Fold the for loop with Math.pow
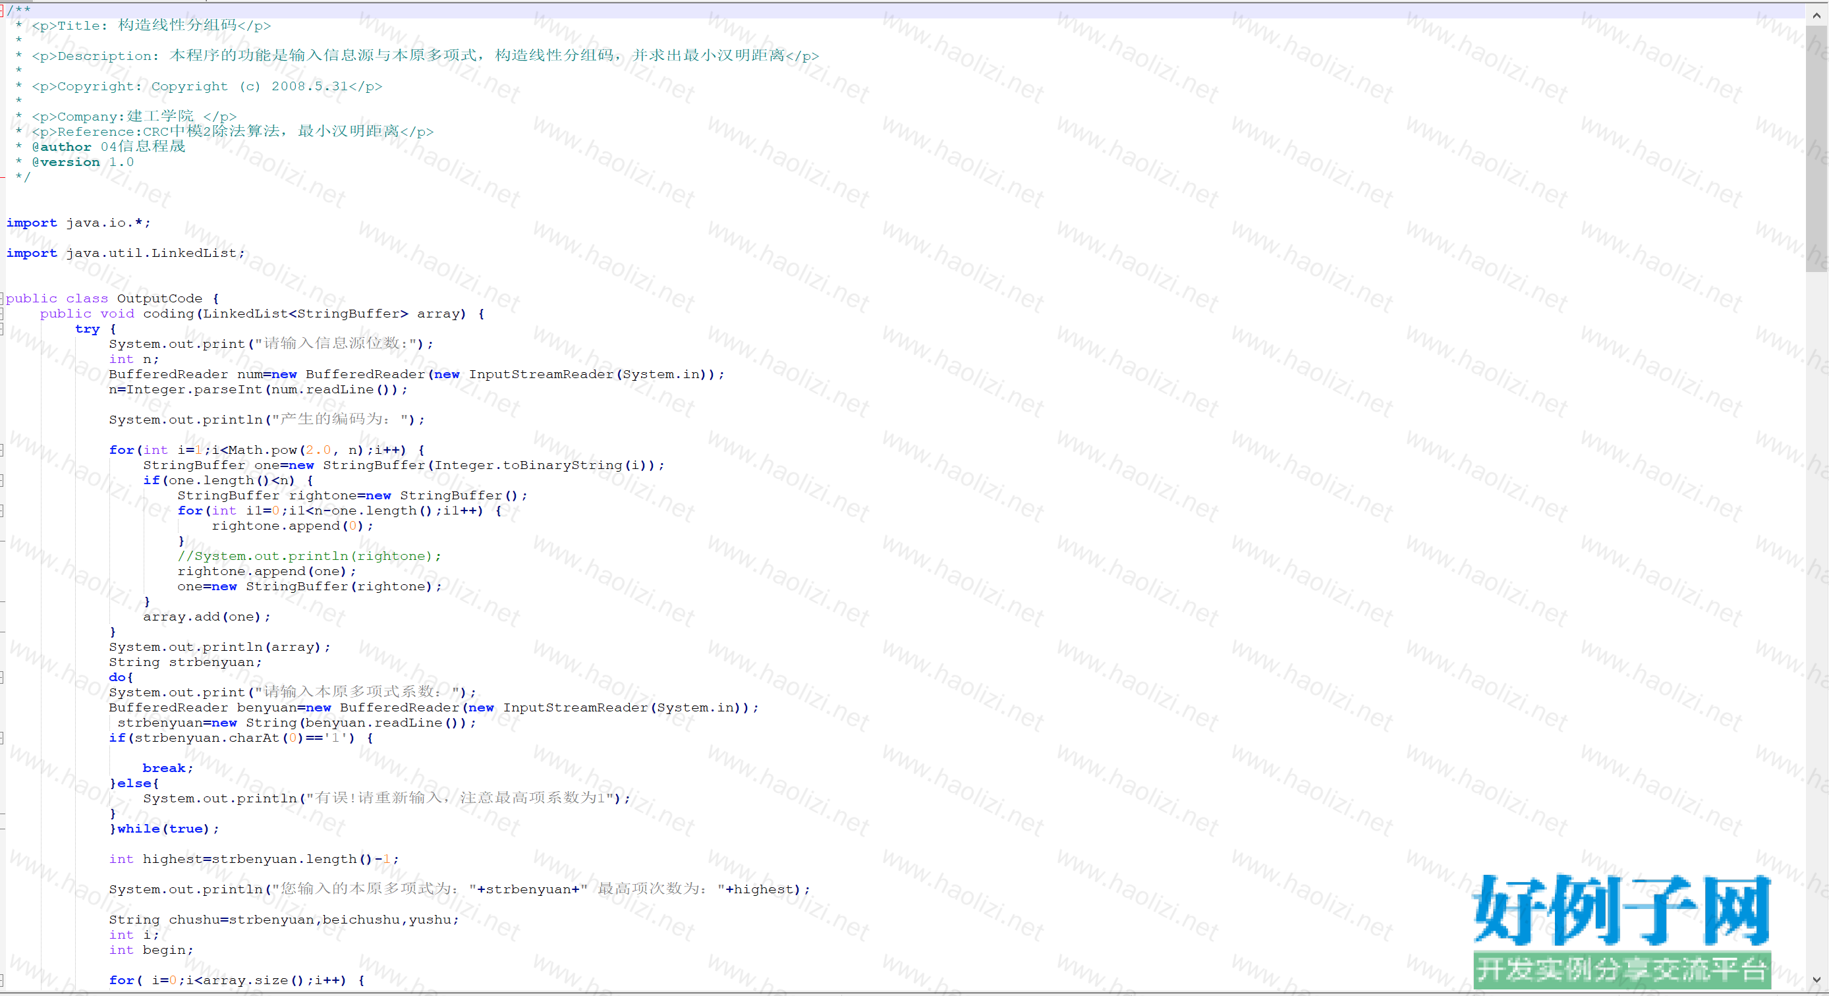1829x996 pixels. click(2, 450)
